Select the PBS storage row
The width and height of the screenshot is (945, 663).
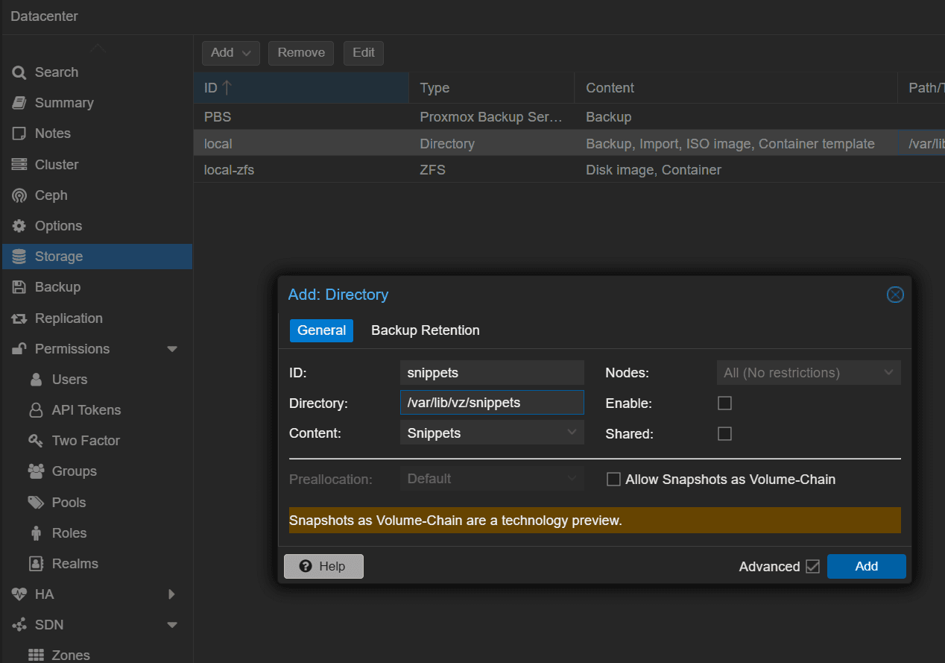(569, 117)
